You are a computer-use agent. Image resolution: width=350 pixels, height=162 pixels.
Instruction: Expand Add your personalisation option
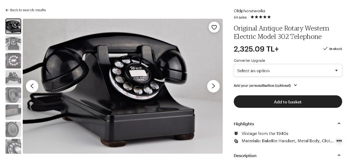pos(265,85)
